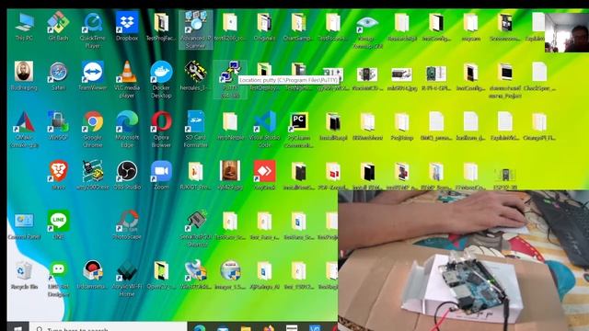Launch PyCharm Community from the desktop
The height and width of the screenshot is (331, 589).
click(x=298, y=130)
